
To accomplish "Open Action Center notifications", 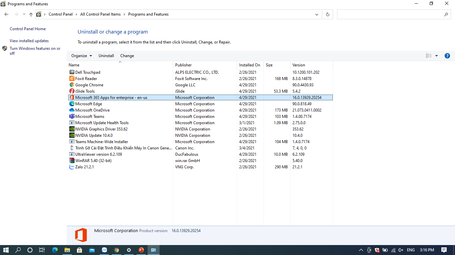I will click(x=444, y=250).
